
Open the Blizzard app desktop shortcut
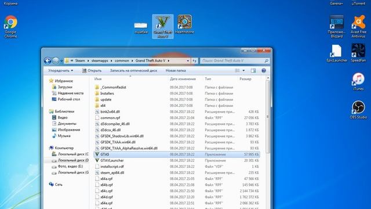pyautogui.click(x=337, y=27)
